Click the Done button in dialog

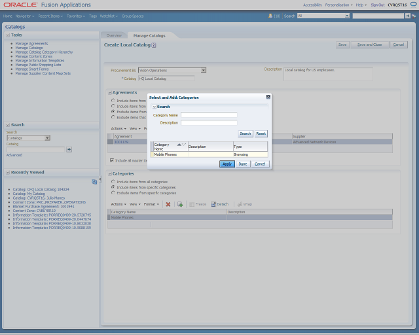[243, 164]
